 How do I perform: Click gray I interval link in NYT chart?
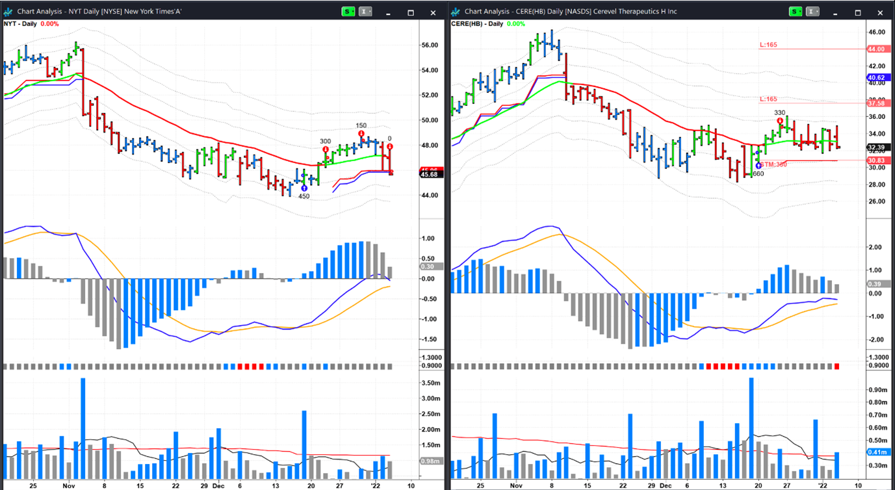(365, 12)
